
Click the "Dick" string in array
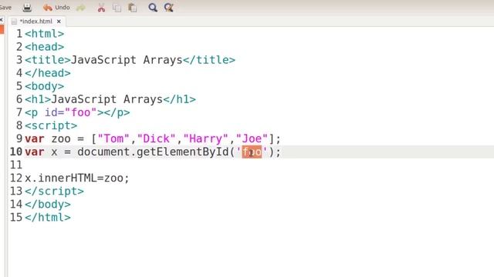click(x=156, y=138)
